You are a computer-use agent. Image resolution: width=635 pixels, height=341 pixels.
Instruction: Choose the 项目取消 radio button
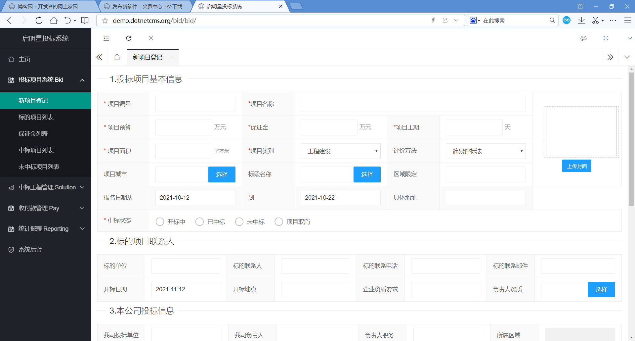tap(279, 221)
